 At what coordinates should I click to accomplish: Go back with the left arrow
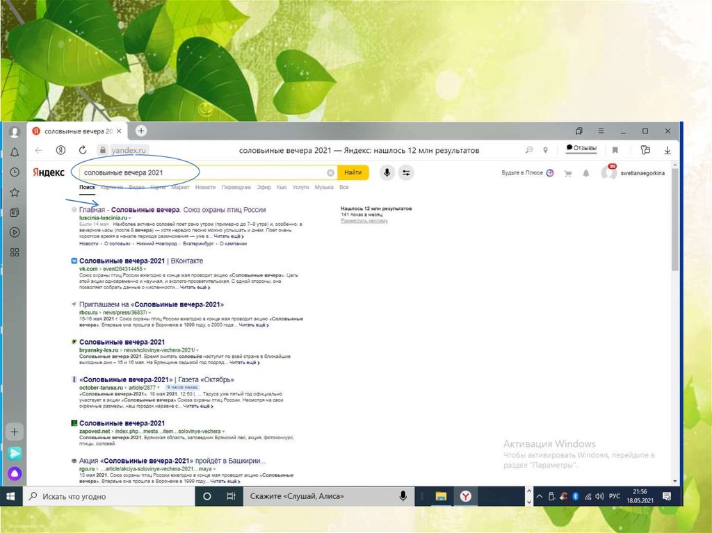pyautogui.click(x=39, y=150)
